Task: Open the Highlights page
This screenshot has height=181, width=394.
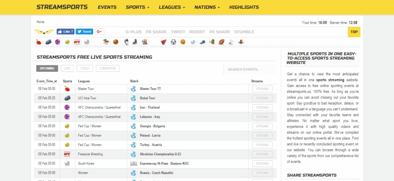Action: pos(244,7)
